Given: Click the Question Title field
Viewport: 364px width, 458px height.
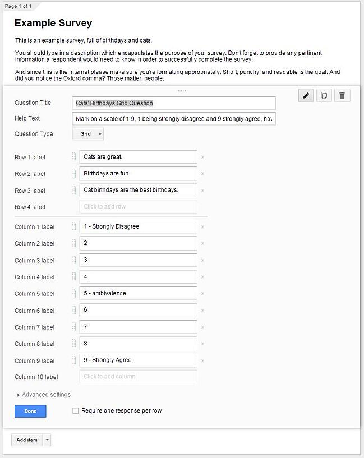Looking at the screenshot, I should (174, 103).
